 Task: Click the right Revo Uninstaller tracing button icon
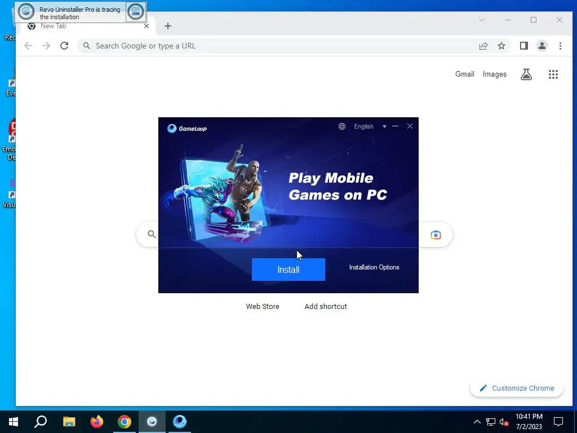click(135, 12)
